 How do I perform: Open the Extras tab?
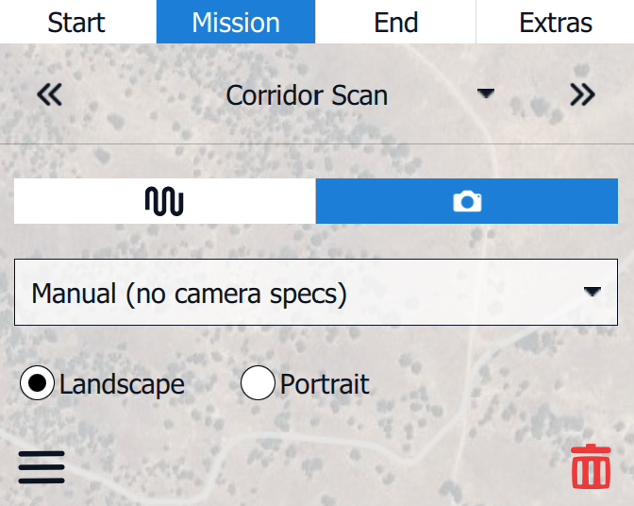coord(556,22)
